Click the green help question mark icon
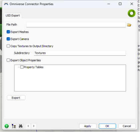This screenshot has height=132, width=140. coord(7,126)
